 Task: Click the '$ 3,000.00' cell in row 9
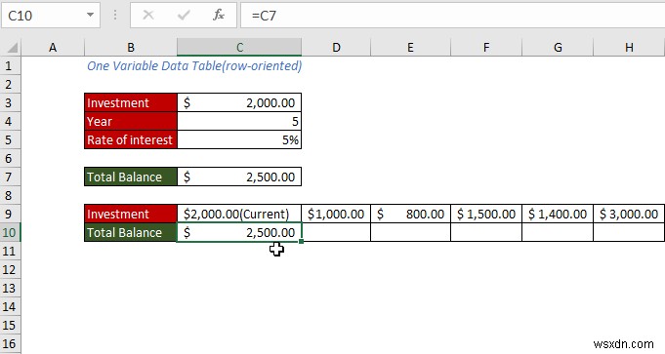pyautogui.click(x=629, y=214)
